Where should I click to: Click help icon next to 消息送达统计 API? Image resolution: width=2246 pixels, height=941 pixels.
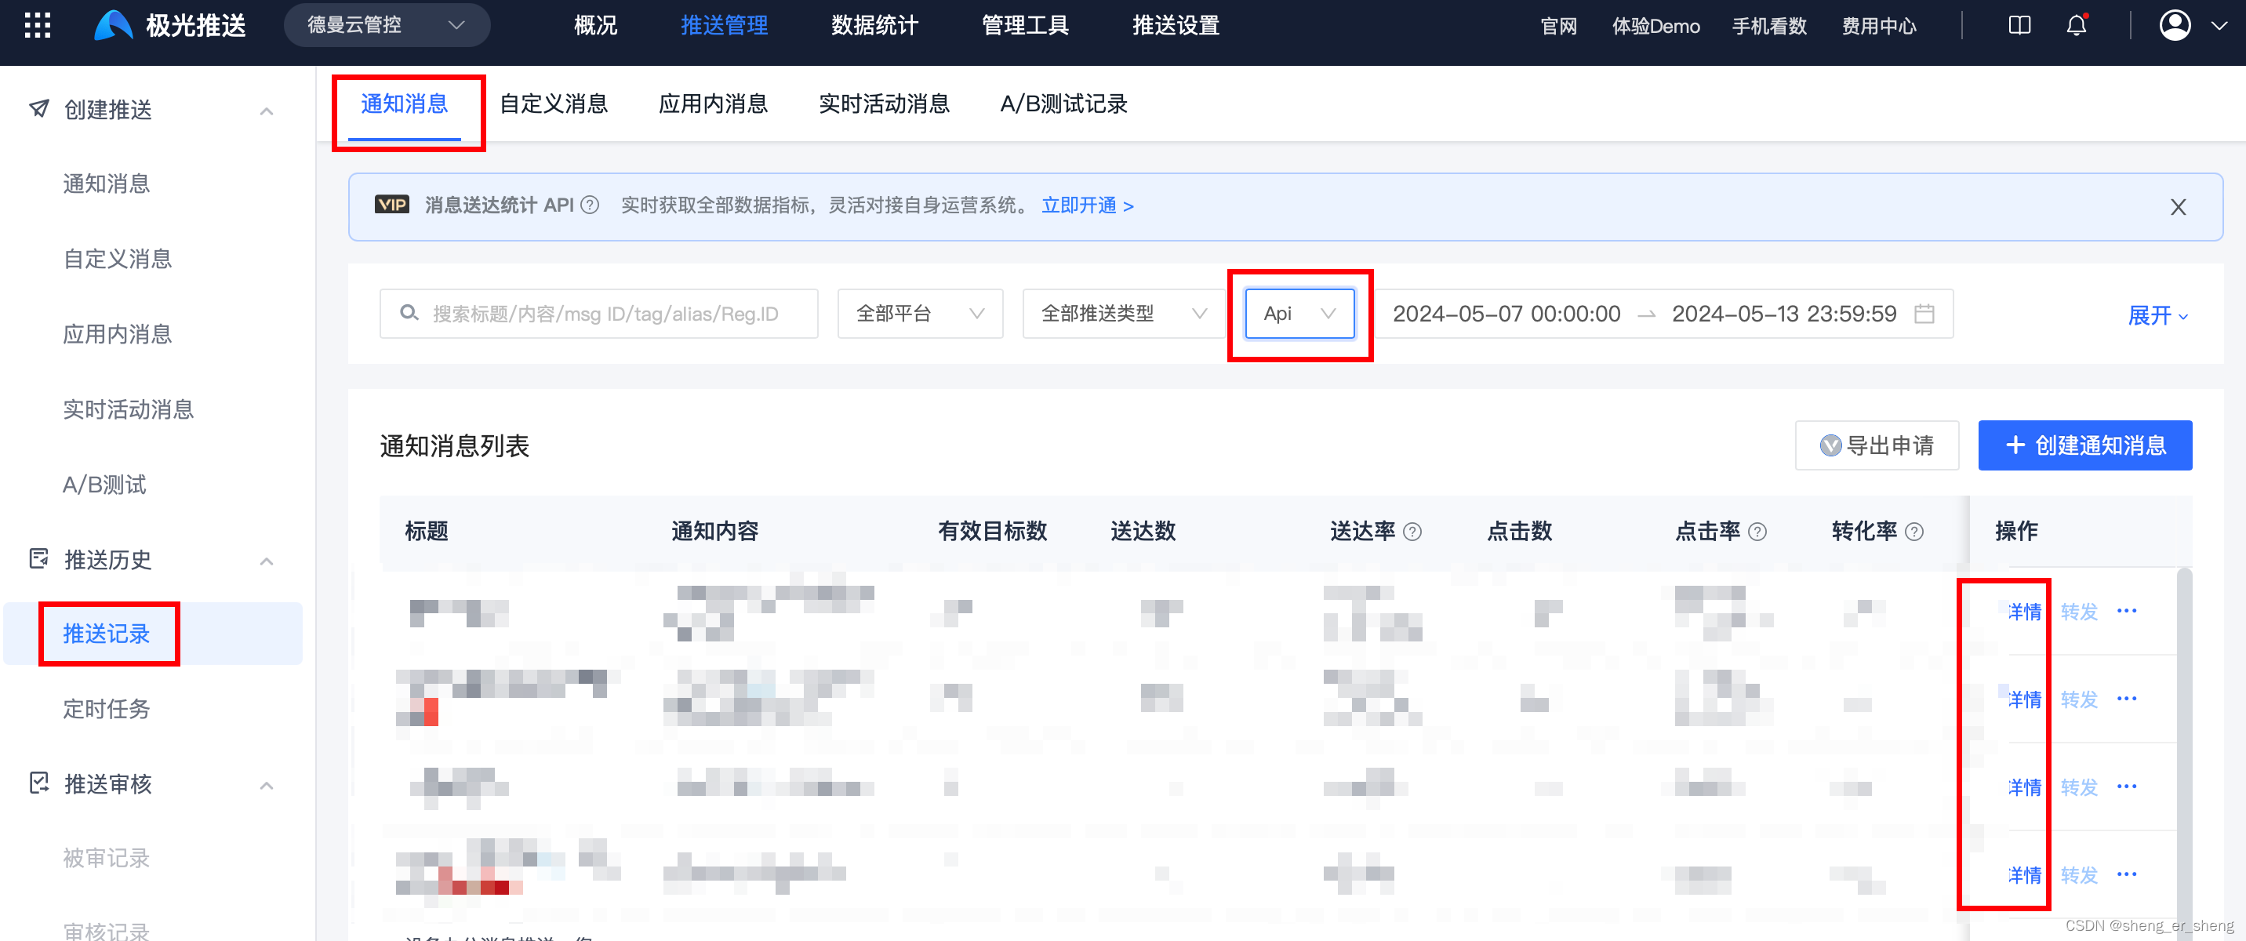pyautogui.click(x=591, y=205)
